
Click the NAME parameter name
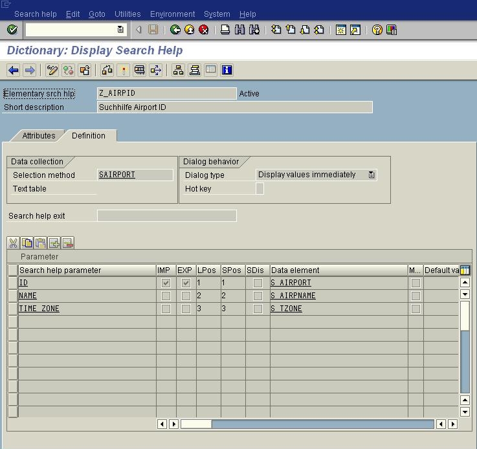click(28, 296)
